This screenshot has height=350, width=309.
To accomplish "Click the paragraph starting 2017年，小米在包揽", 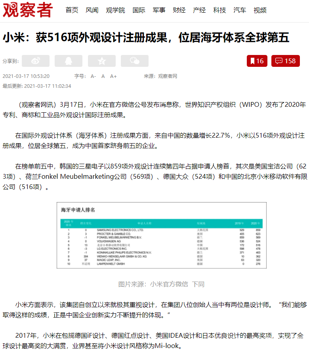I will (154, 341).
